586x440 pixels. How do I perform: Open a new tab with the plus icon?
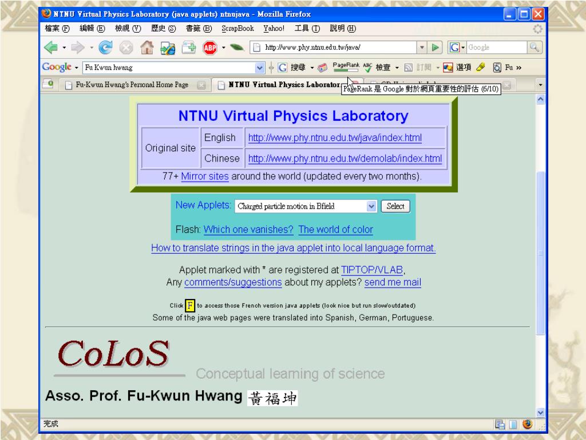tap(189, 48)
